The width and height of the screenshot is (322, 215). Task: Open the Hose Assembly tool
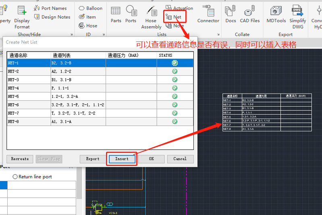coord(151,17)
